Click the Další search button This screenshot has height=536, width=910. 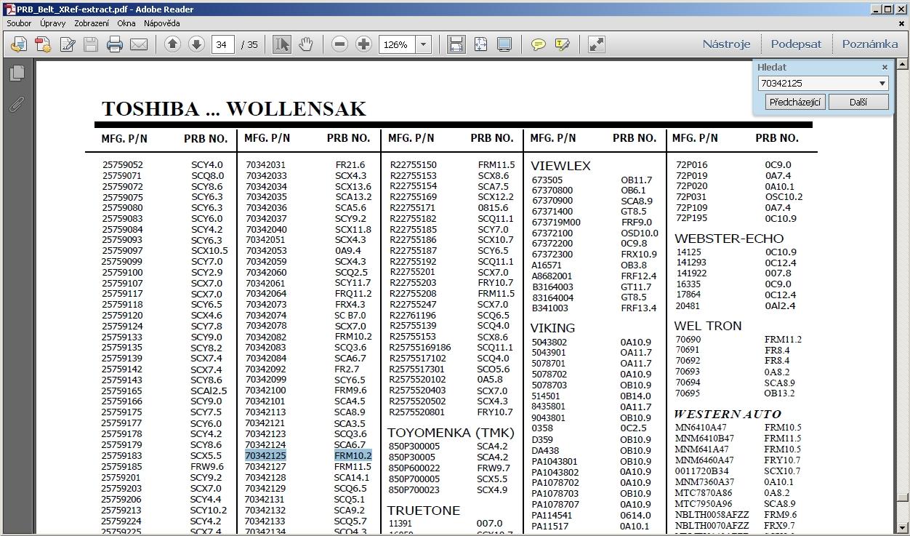coord(858,102)
